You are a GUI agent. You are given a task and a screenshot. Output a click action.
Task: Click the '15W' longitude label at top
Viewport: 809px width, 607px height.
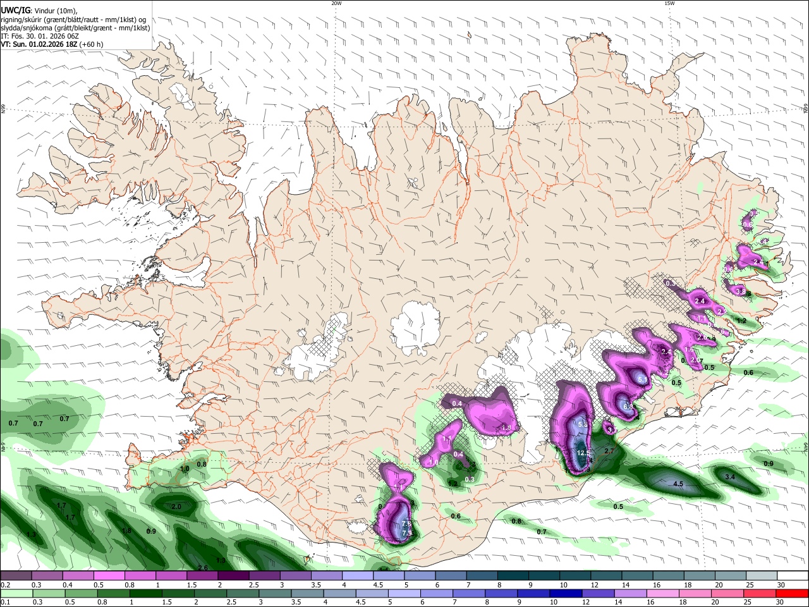669,3
